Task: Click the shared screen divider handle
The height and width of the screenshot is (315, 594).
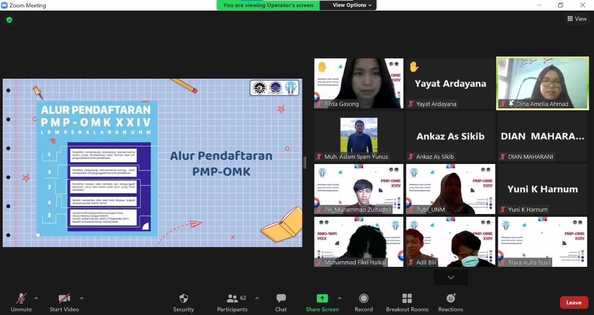Action: 305,163
